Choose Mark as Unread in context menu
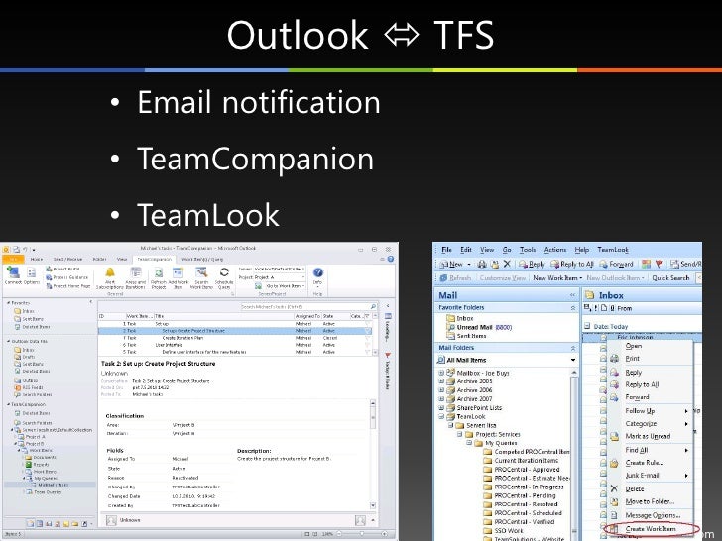 [648, 436]
